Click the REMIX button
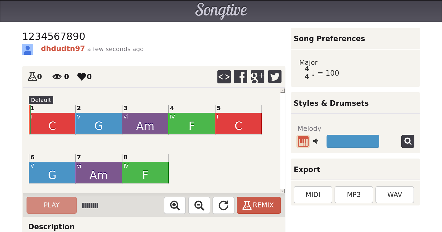 259,205
